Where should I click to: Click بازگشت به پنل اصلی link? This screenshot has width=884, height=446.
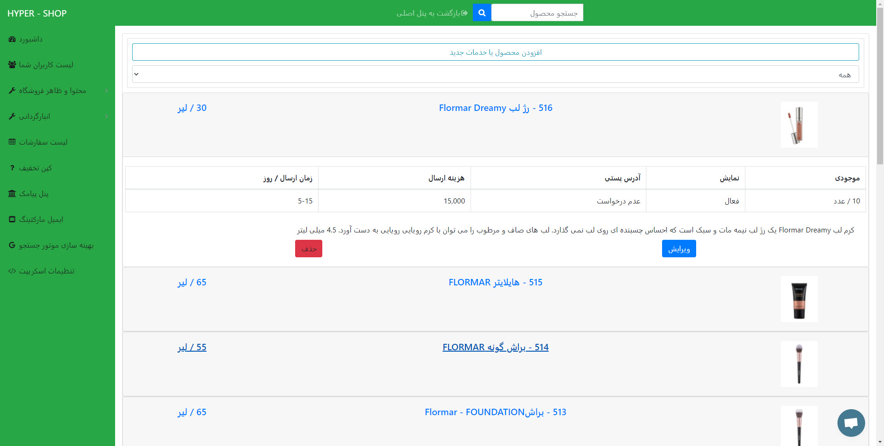428,13
